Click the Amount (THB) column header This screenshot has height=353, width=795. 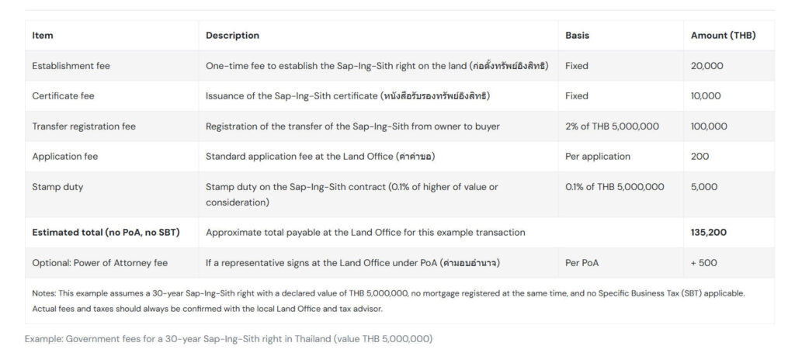723,36
